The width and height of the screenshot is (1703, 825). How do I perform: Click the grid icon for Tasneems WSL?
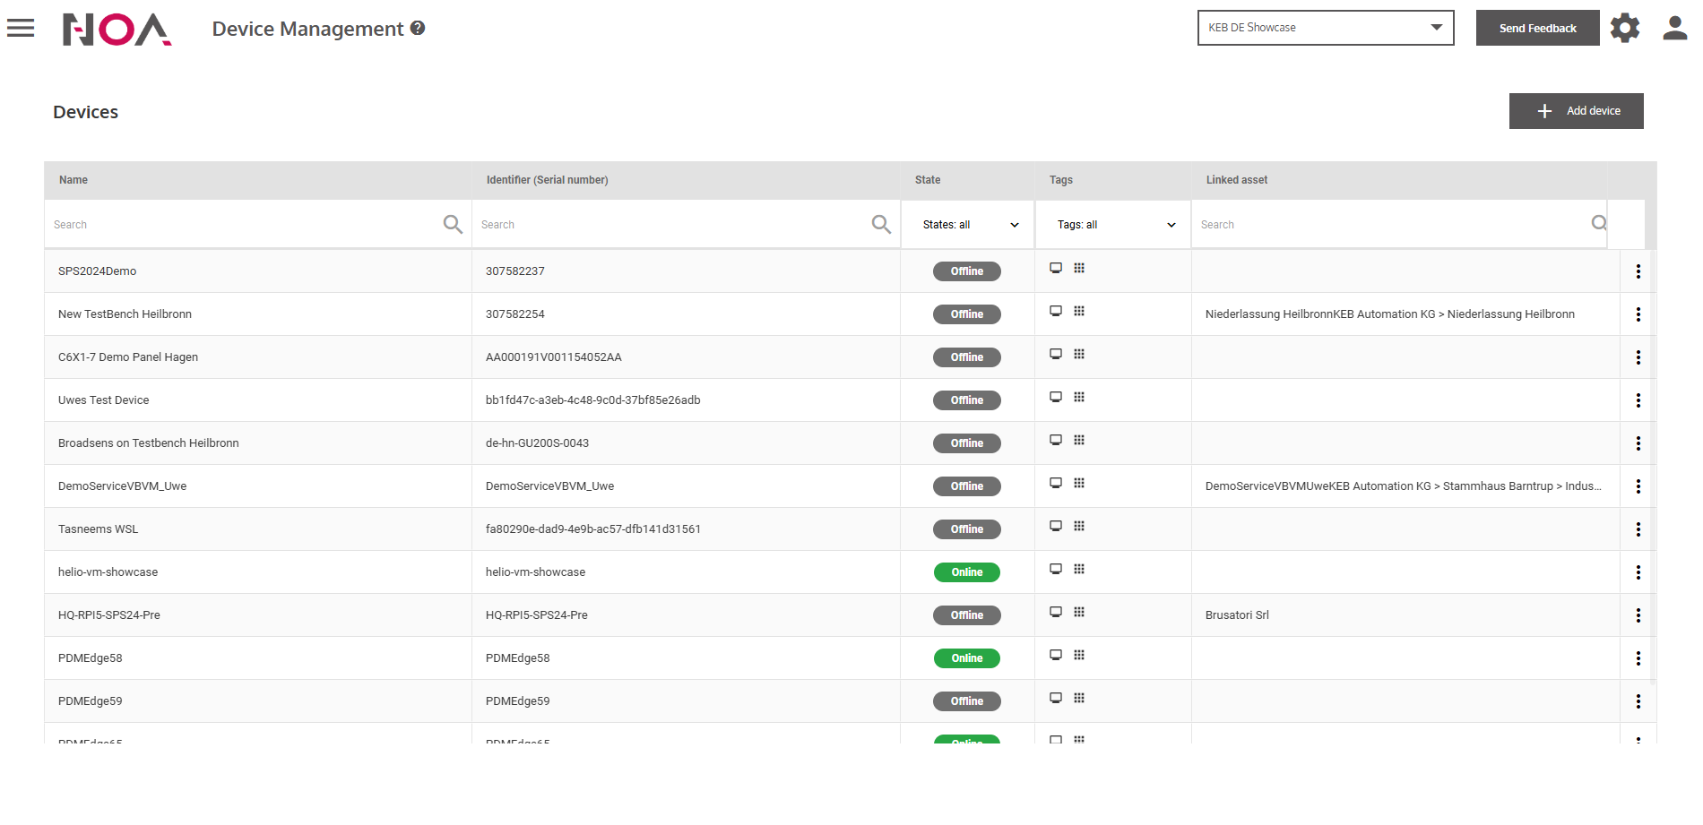click(x=1079, y=527)
